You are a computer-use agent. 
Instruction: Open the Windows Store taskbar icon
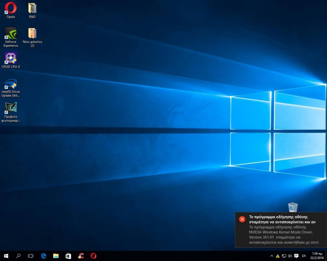click(68, 256)
